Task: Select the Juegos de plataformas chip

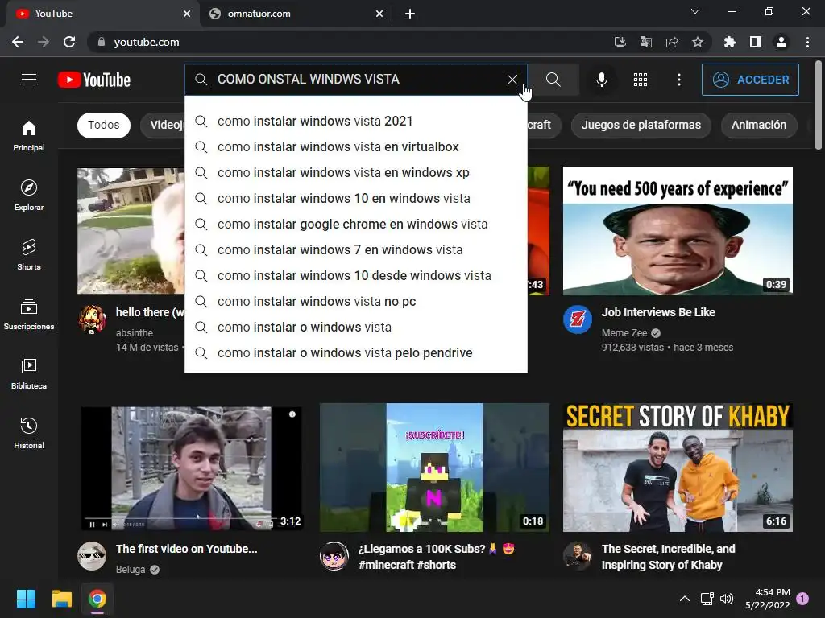Action: click(641, 125)
